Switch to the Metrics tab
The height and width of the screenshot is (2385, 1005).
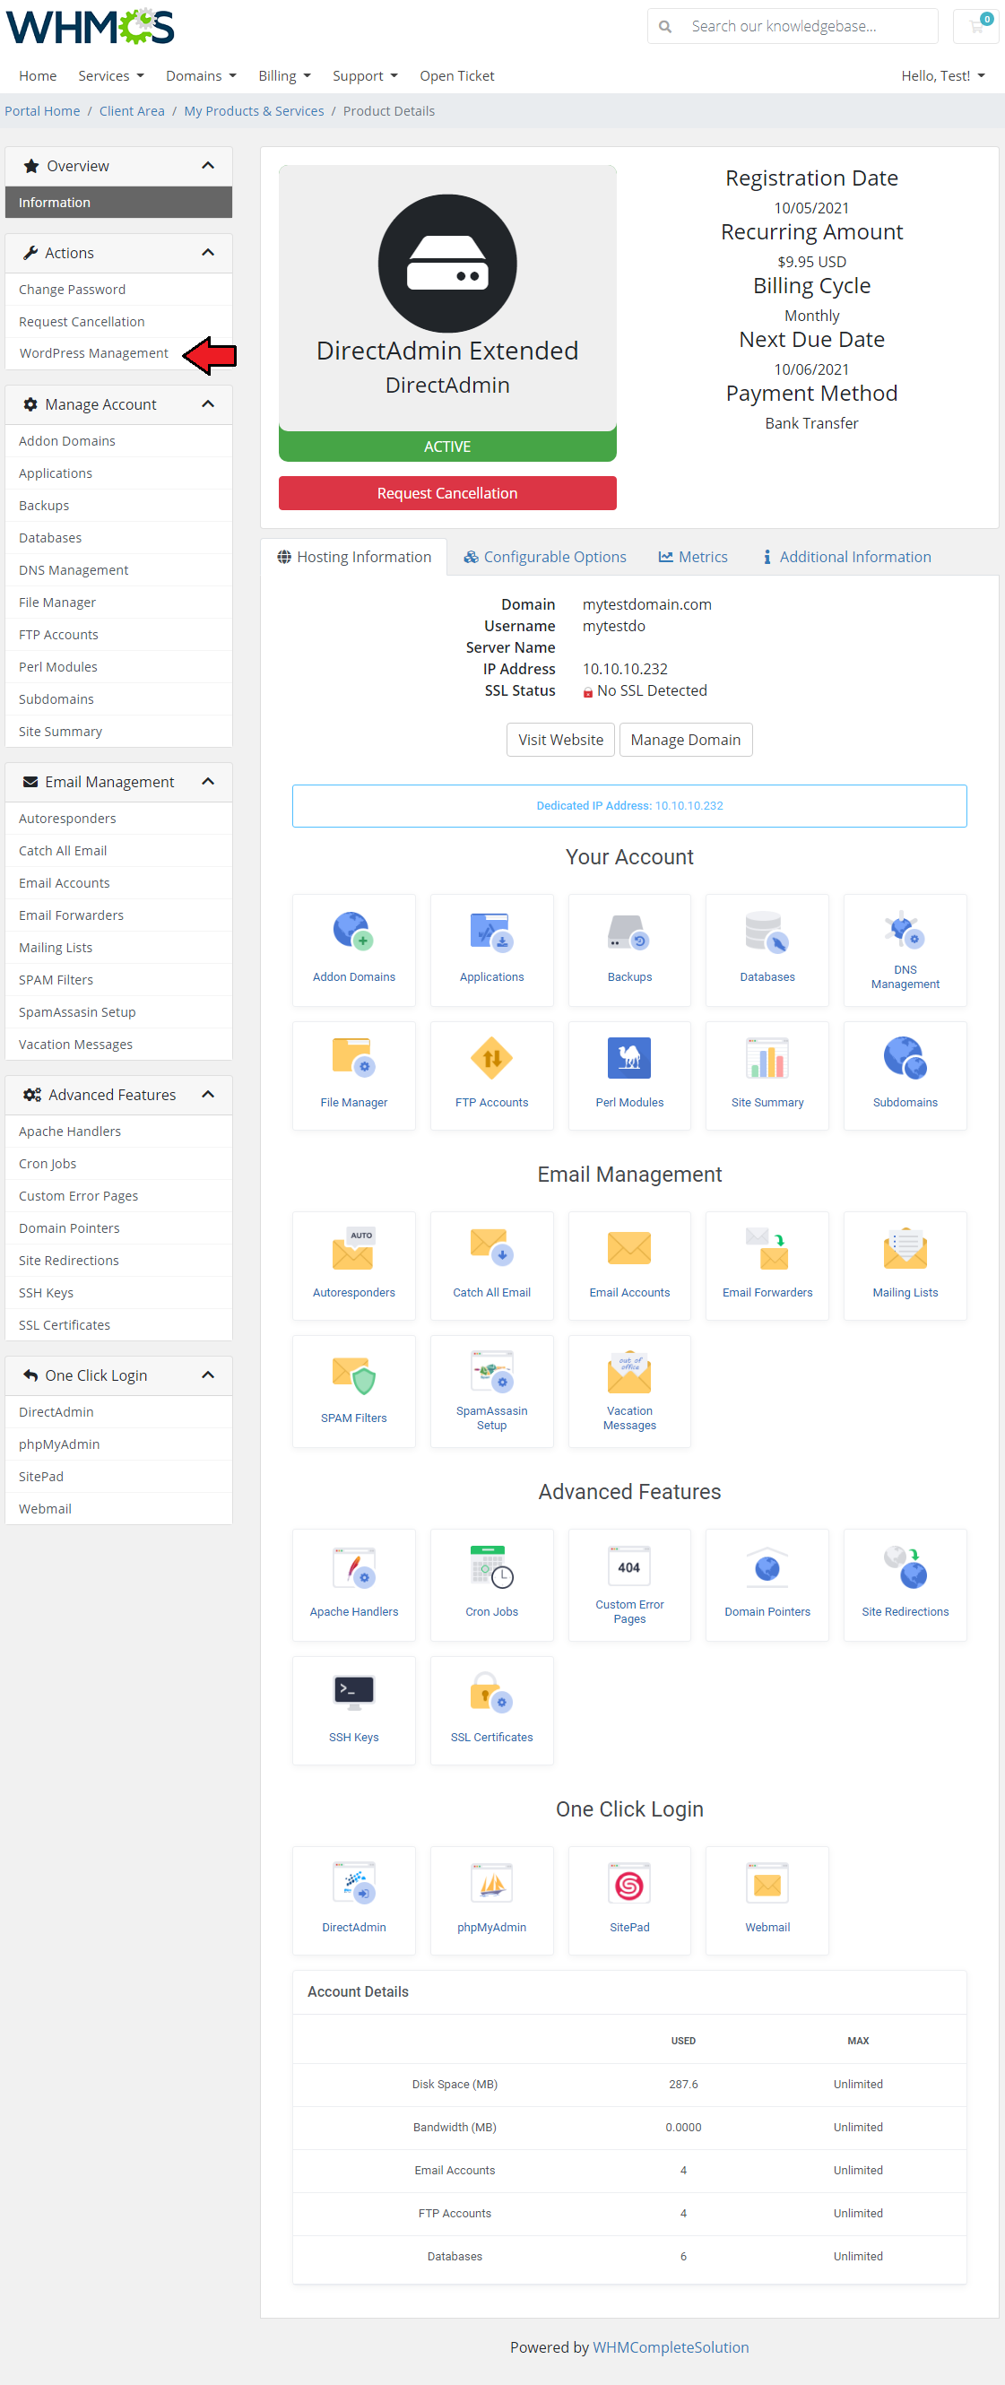coord(693,558)
